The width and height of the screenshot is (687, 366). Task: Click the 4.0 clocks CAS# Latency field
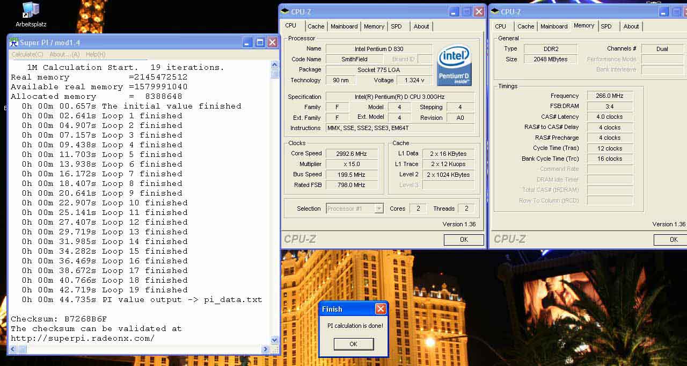(610, 117)
